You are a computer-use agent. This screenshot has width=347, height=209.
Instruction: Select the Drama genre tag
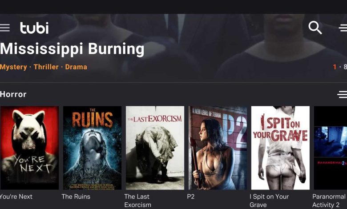(x=76, y=67)
